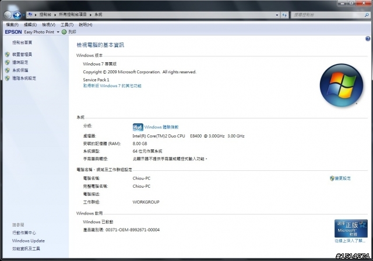Click 取得新版 Windows 7 的其他功能 link
Image resolution: width=373 pixels, height=261 pixels.
(112, 86)
